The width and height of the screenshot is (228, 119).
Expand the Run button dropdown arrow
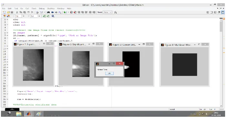coord(68,12)
